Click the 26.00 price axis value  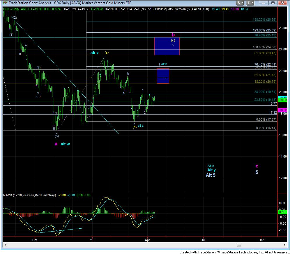[x=283, y=28]
